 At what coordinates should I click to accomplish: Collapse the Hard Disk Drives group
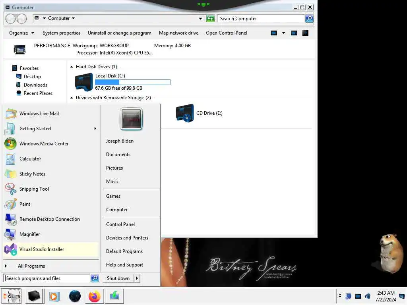point(72,67)
